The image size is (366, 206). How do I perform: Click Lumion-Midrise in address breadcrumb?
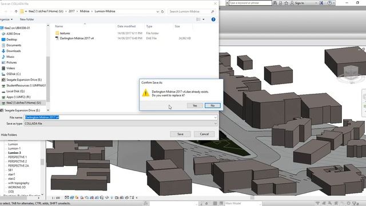tap(105, 11)
